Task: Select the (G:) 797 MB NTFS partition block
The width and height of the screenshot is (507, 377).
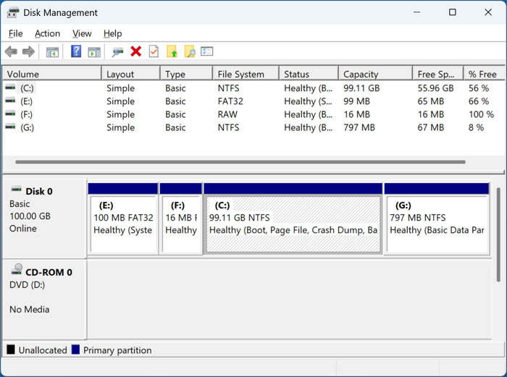Action: tap(437, 219)
